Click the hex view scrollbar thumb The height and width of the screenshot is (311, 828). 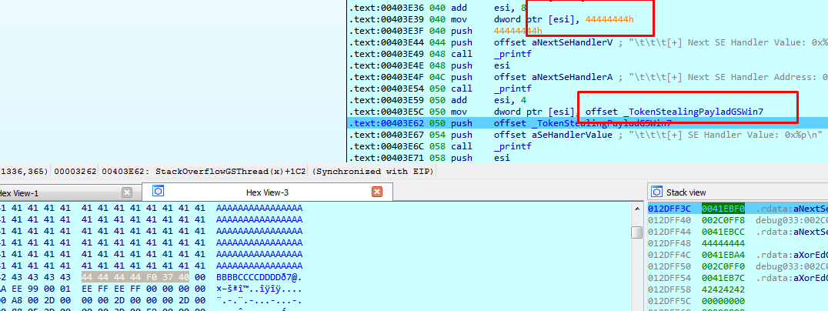pos(636,232)
